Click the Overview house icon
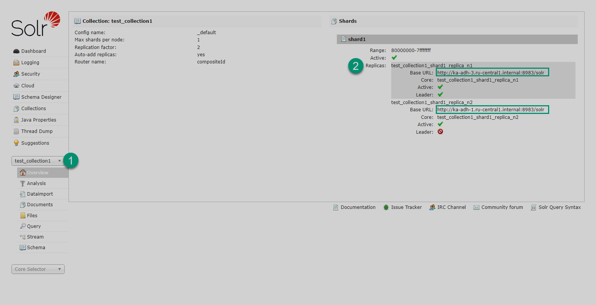Image resolution: width=596 pixels, height=305 pixels. click(x=23, y=172)
